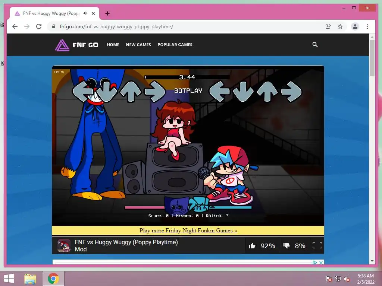The image size is (382, 286).
Task: Click the network tray icon
Action: coord(338,279)
